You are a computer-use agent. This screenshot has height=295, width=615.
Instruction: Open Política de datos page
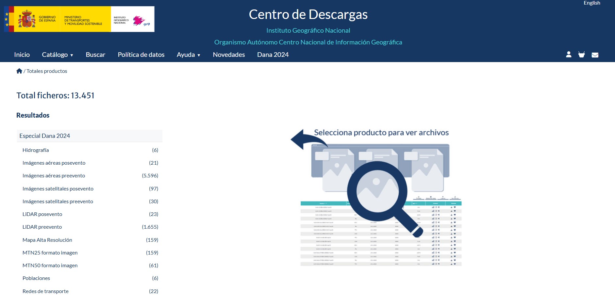(x=141, y=55)
